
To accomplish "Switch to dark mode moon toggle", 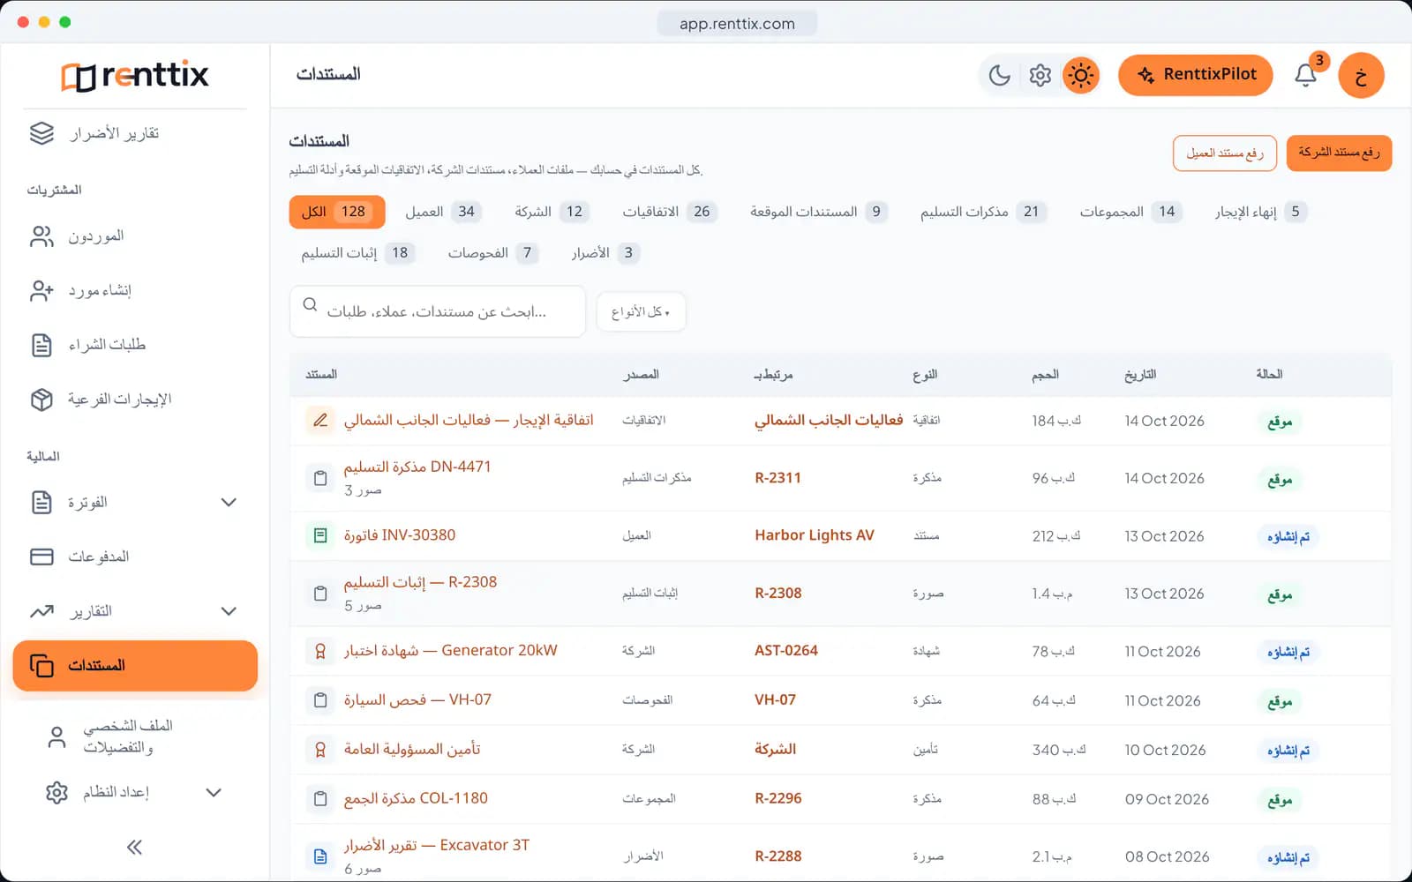I will coord(1000,75).
